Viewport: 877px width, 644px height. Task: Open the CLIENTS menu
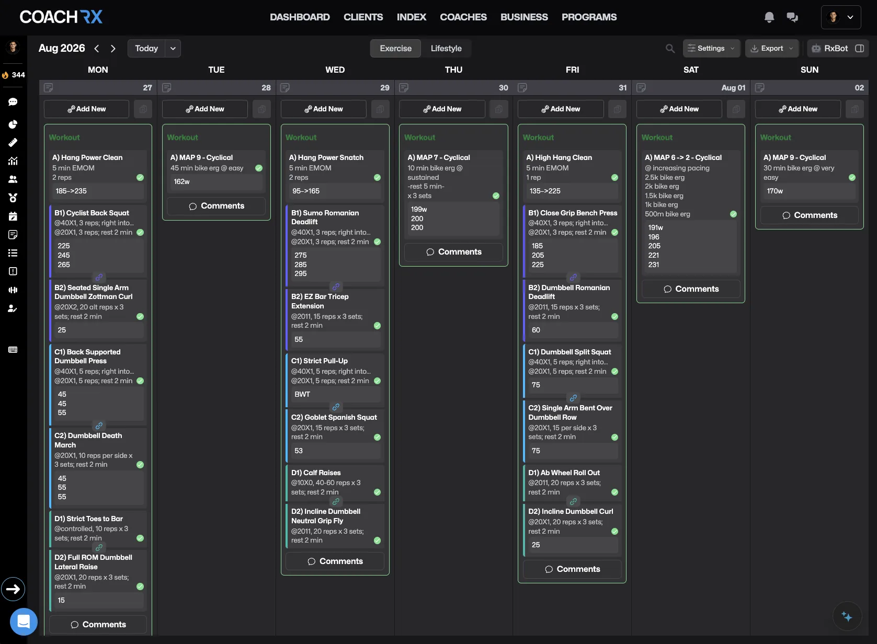click(363, 17)
